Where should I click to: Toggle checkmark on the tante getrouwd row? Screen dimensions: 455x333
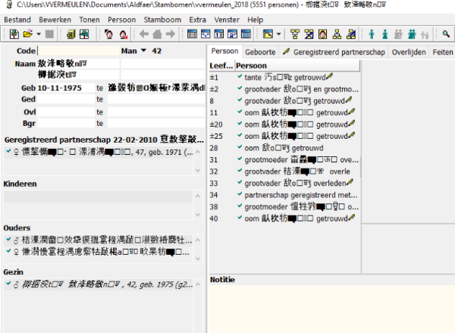pos(240,77)
